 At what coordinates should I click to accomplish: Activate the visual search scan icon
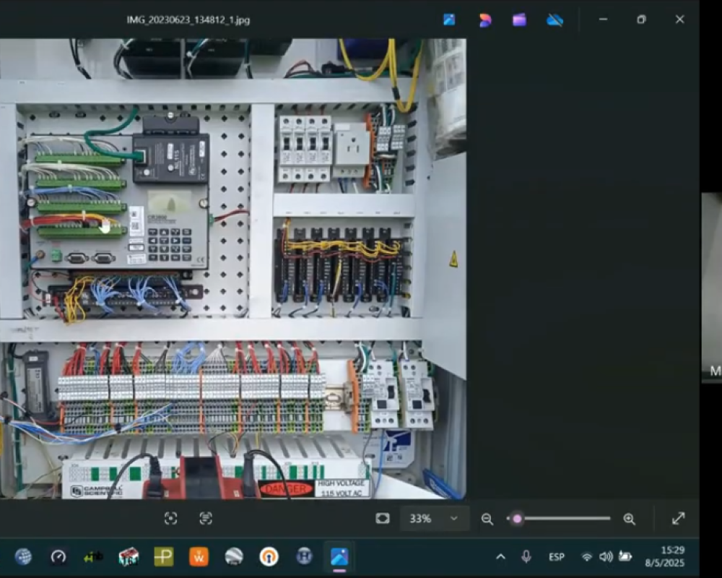[x=170, y=518]
